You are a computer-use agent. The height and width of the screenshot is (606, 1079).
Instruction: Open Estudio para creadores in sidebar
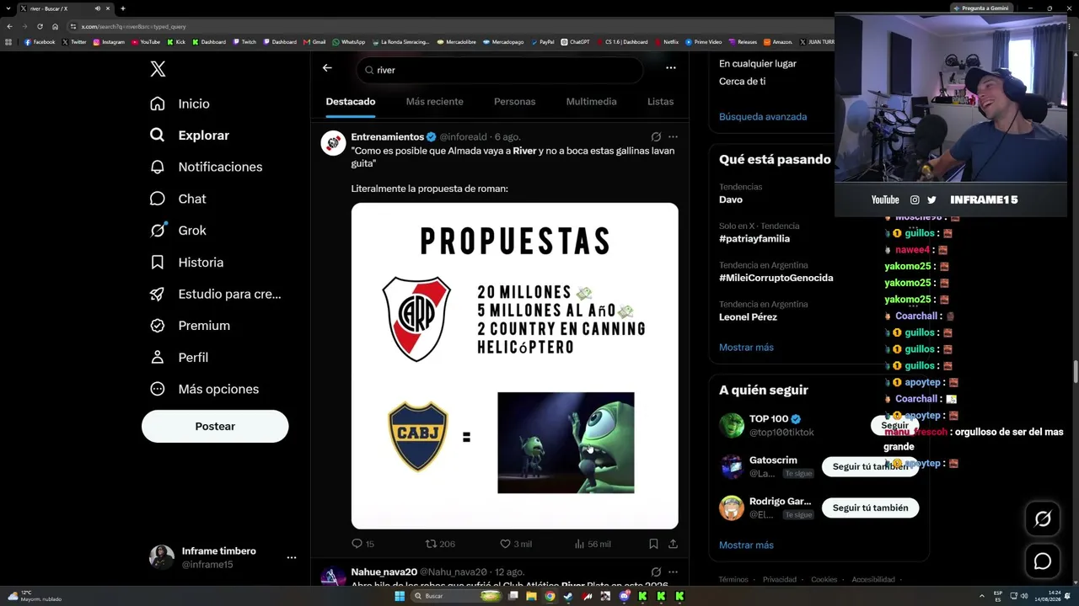coord(215,294)
